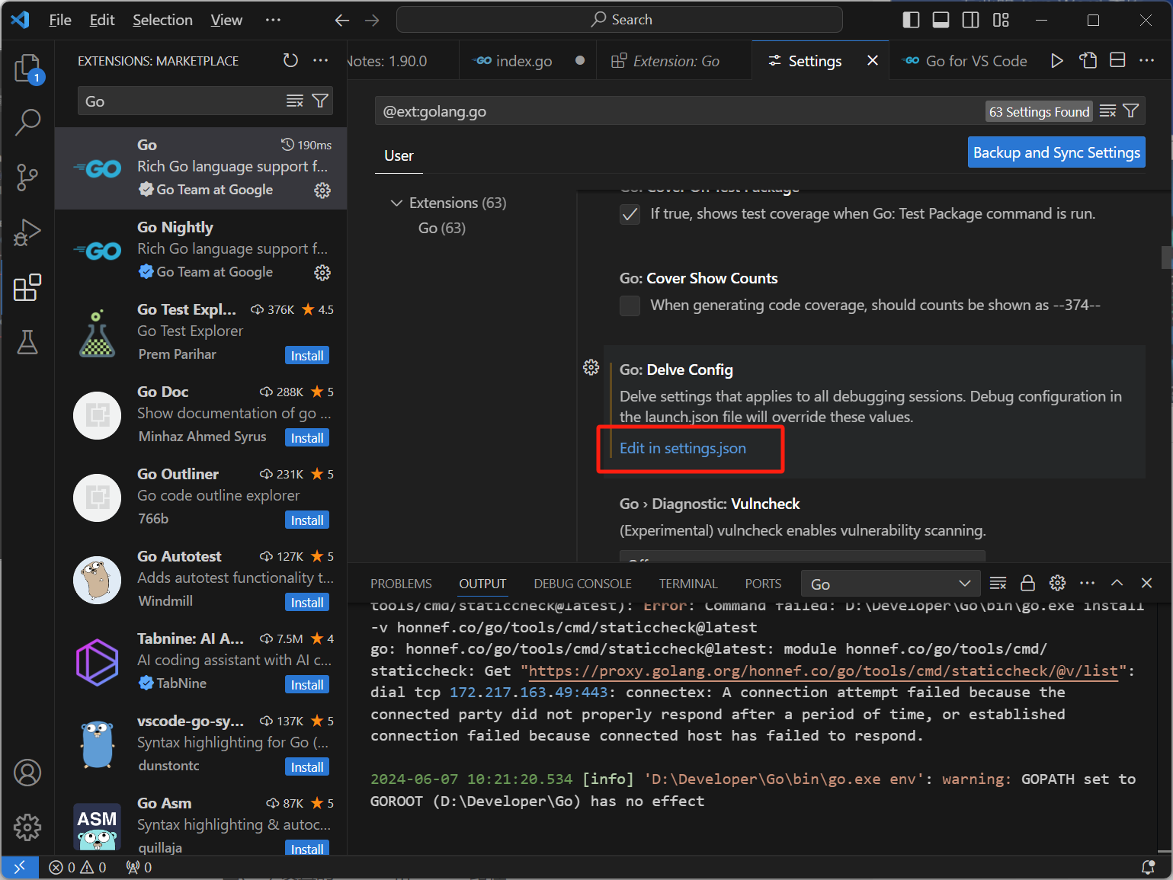This screenshot has width=1173, height=880.
Task: Close the Settings tab
Action: pos(873,60)
